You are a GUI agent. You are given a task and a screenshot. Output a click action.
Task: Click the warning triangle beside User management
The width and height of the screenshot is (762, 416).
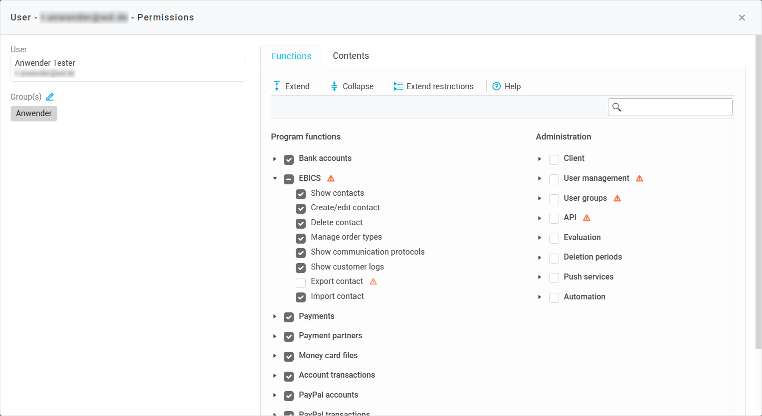pos(639,178)
